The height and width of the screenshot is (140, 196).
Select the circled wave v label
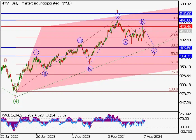click(118, 16)
